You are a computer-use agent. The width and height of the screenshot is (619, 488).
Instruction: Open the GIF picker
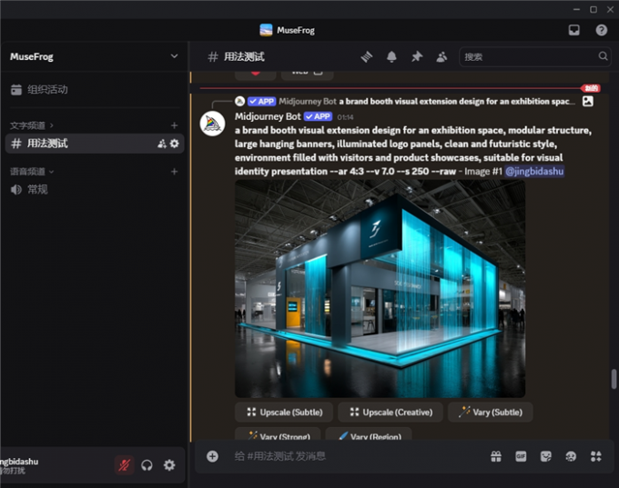(x=521, y=456)
